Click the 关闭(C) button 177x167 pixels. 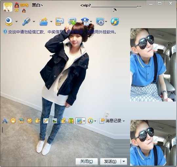87,161
